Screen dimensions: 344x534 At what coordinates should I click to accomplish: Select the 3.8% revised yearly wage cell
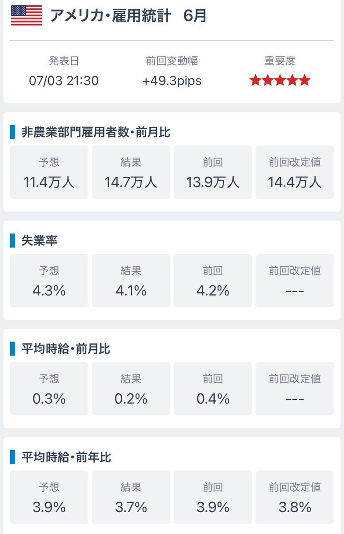pos(295,497)
